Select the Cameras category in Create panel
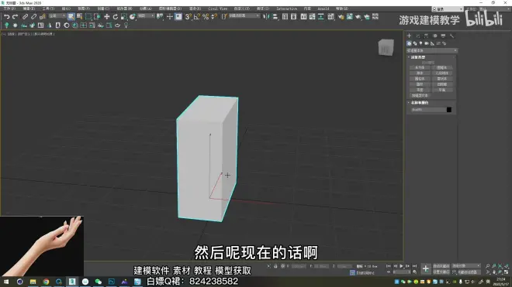The height and width of the screenshot is (287, 512). pos(427,43)
